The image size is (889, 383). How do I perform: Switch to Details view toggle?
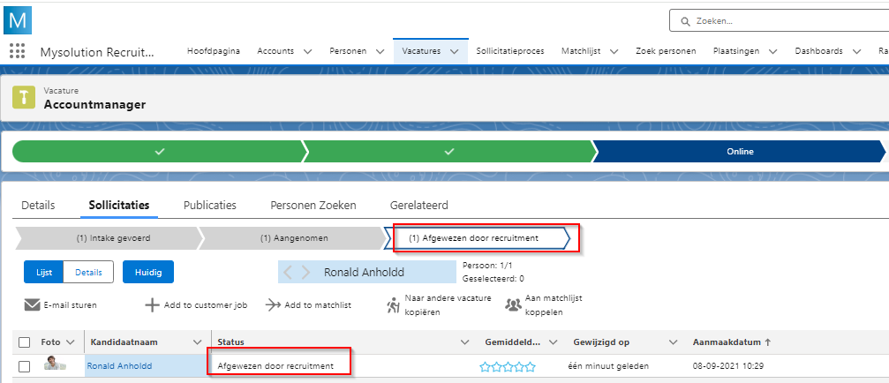[x=88, y=273]
